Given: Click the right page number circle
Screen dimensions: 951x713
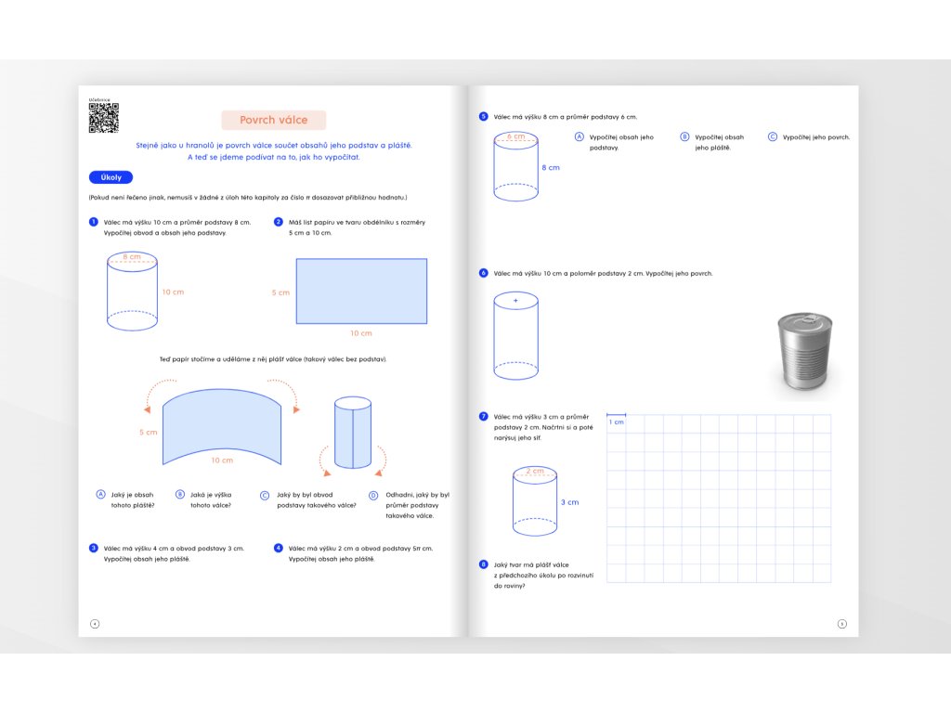Looking at the screenshot, I should point(841,624).
